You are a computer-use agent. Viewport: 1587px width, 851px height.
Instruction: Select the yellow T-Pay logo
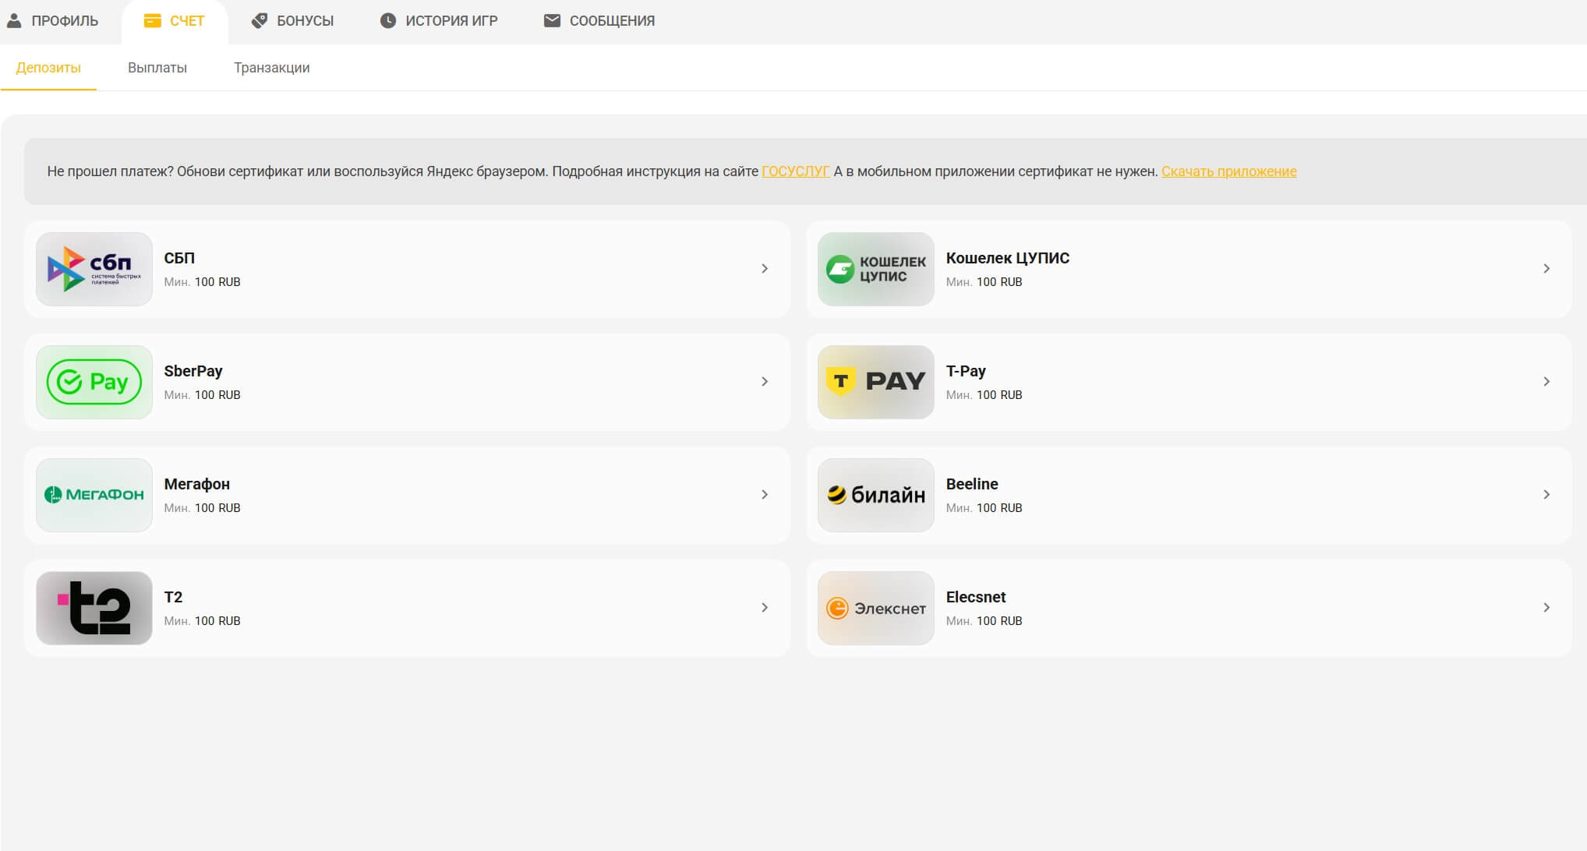pos(875,382)
